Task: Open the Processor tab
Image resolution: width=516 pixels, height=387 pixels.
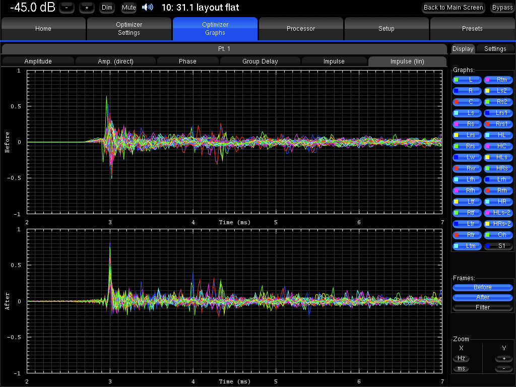Action: point(301,29)
